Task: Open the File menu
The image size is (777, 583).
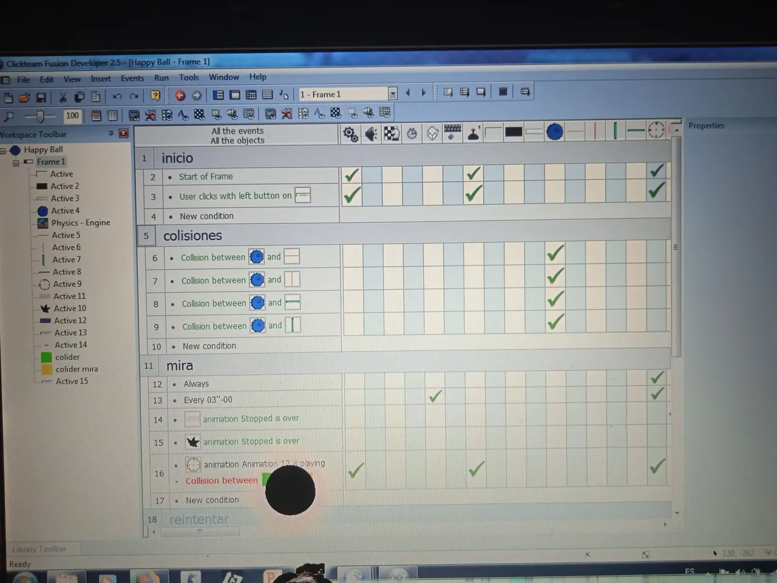Action: pos(24,80)
